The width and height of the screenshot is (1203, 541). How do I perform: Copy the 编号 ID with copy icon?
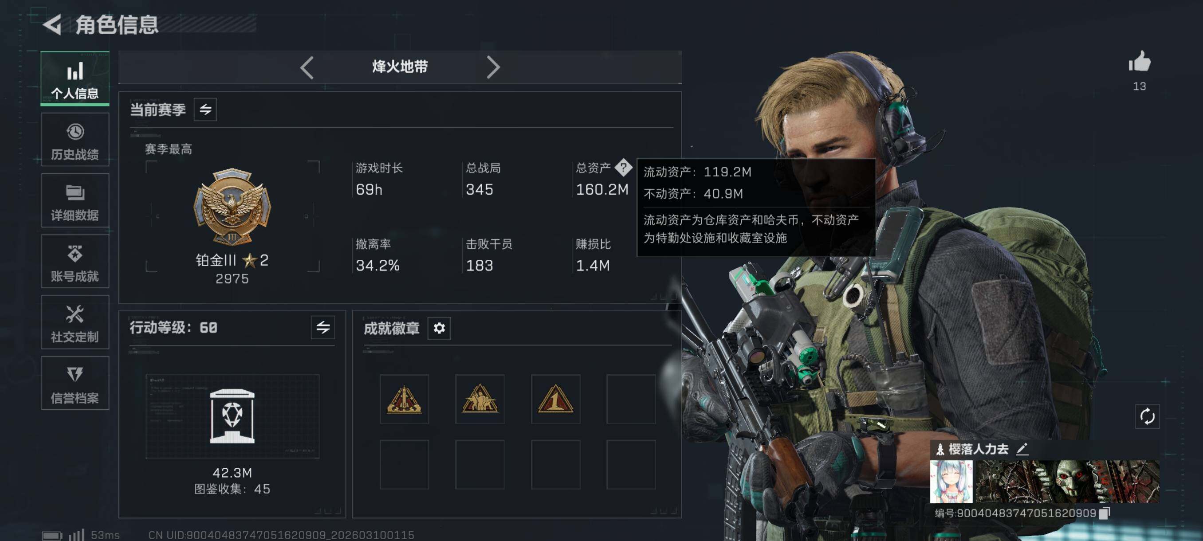tap(1104, 513)
